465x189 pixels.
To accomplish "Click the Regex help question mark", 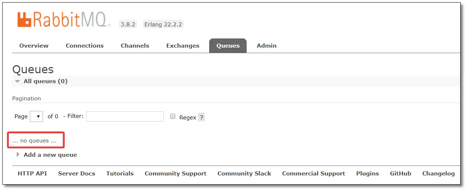I will click(x=201, y=118).
